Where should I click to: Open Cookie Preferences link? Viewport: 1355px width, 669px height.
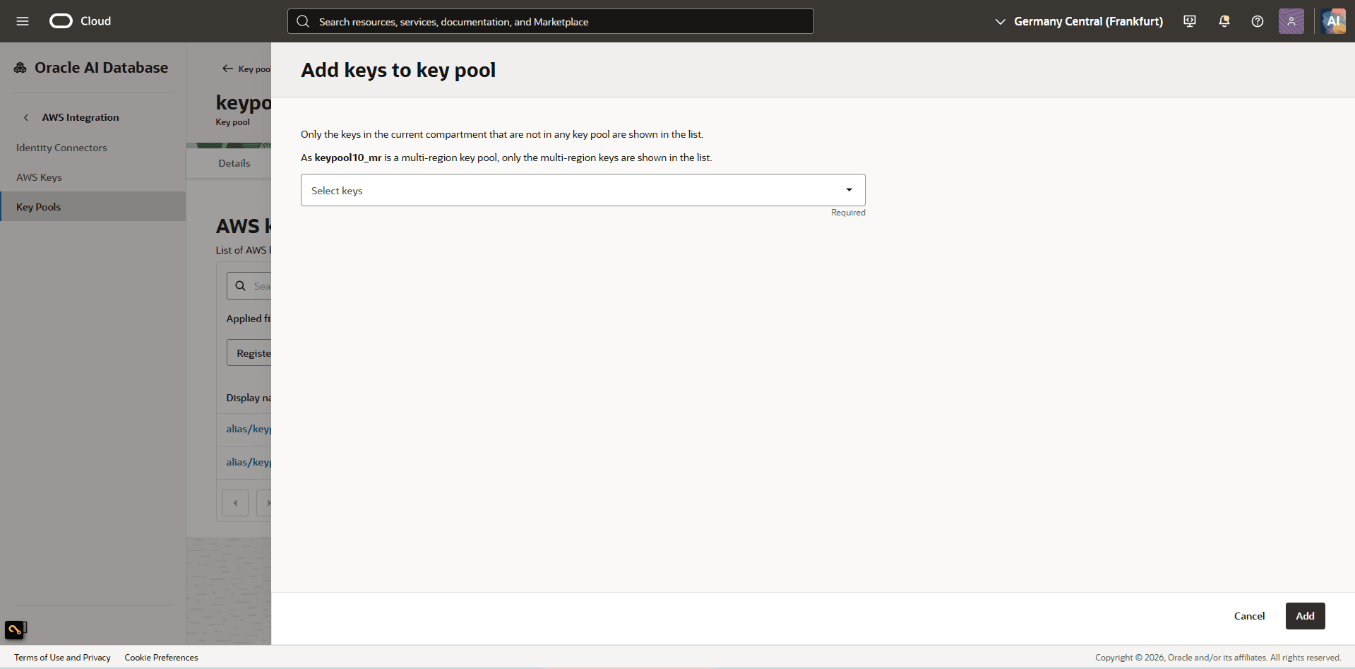click(x=161, y=658)
